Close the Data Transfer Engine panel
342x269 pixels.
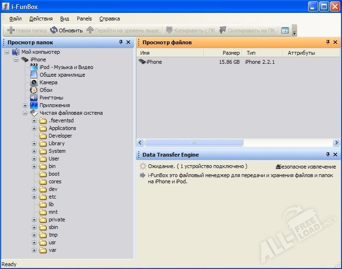coord(335,155)
